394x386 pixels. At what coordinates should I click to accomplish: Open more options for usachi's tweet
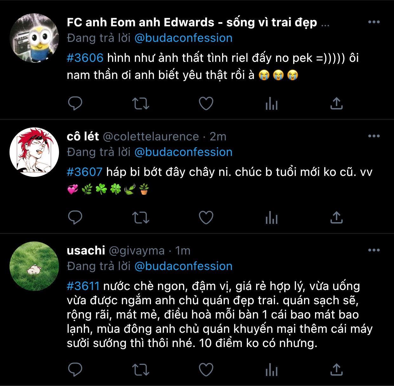click(x=374, y=250)
